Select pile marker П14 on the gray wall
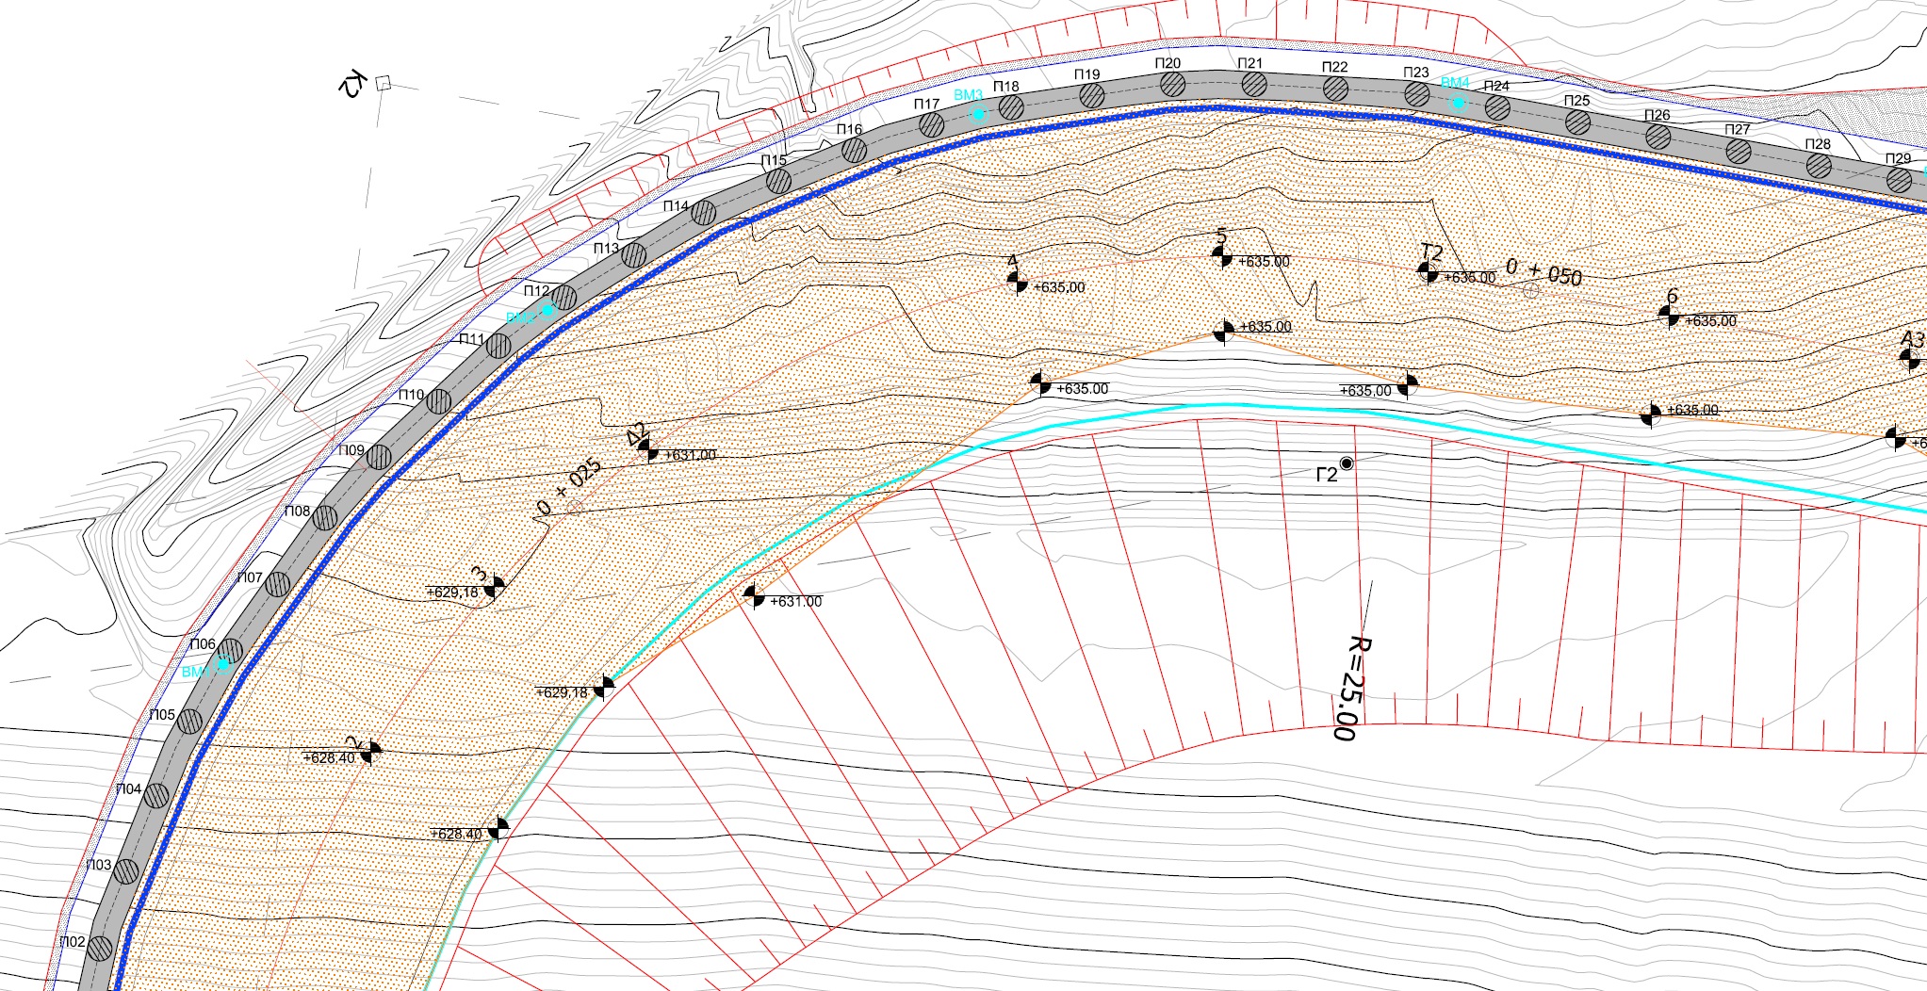 coord(703,213)
